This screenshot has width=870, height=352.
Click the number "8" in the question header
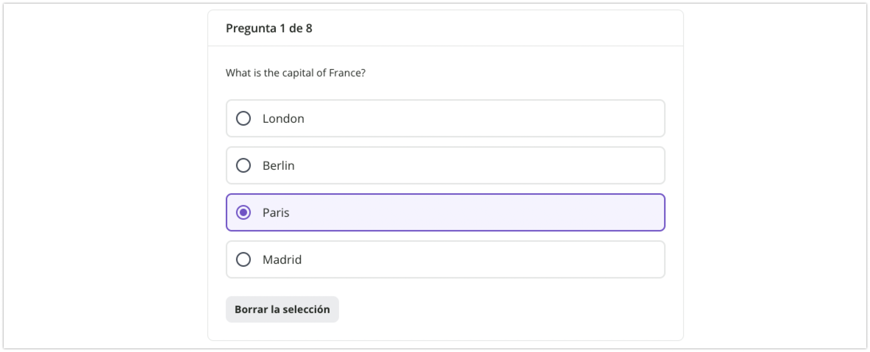click(x=309, y=28)
